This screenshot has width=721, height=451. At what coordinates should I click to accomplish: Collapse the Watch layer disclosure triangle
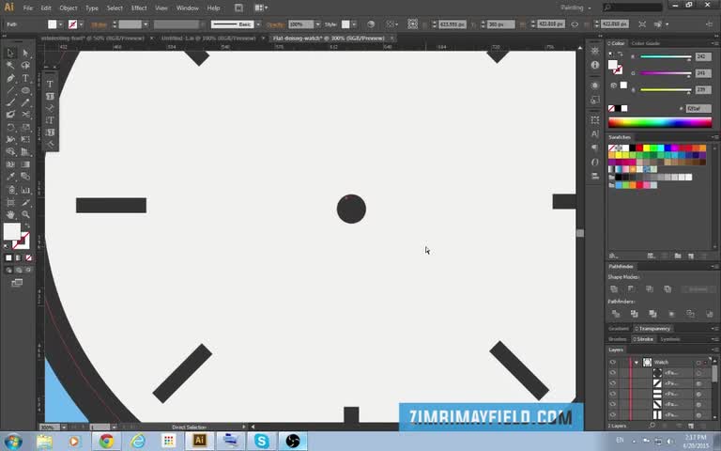point(637,362)
